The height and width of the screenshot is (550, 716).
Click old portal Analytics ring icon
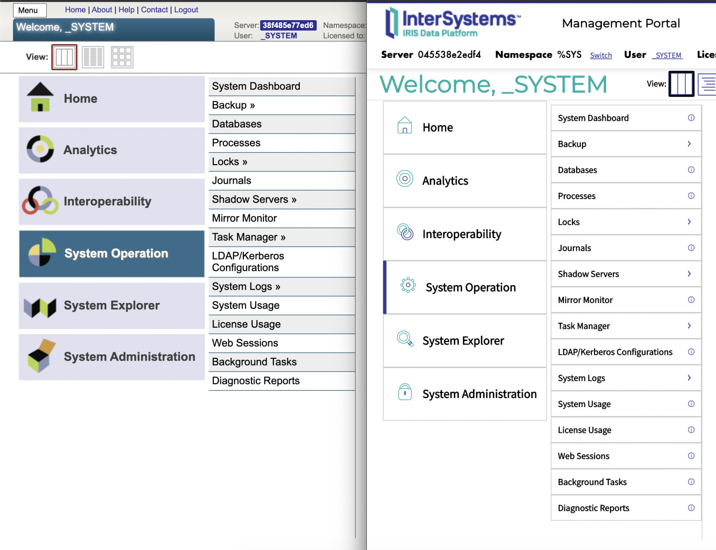pos(40,149)
